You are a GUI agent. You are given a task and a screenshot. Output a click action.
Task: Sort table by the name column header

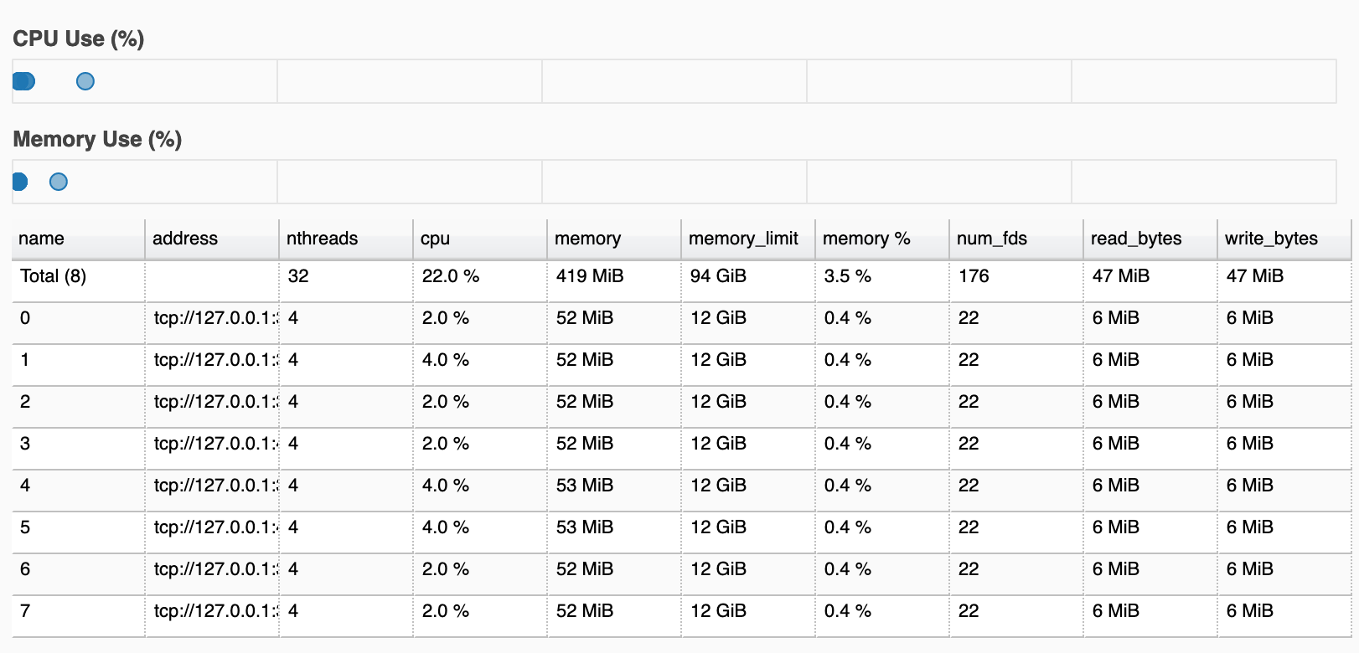tap(42, 239)
